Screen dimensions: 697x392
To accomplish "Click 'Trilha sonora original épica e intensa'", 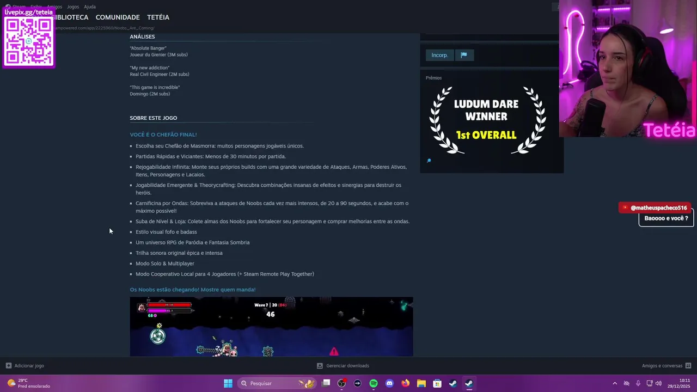I will [x=179, y=253].
